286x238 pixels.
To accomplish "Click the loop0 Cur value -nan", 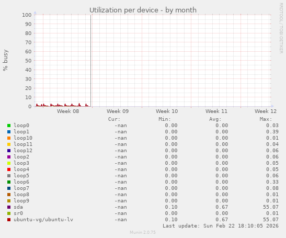I will click(121, 126).
